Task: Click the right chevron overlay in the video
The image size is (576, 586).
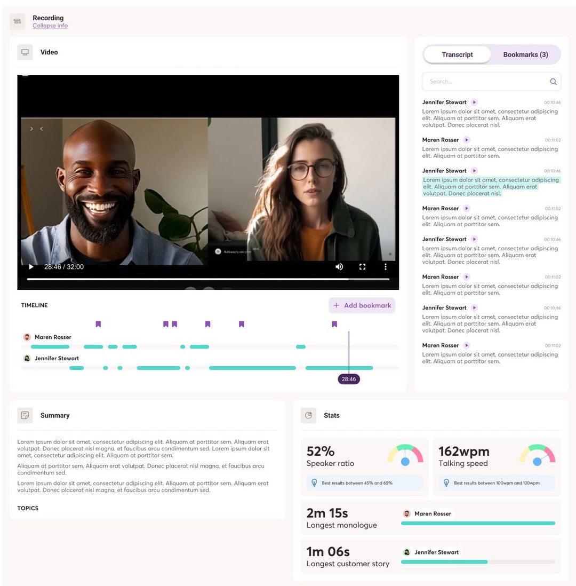Action: 31,129
